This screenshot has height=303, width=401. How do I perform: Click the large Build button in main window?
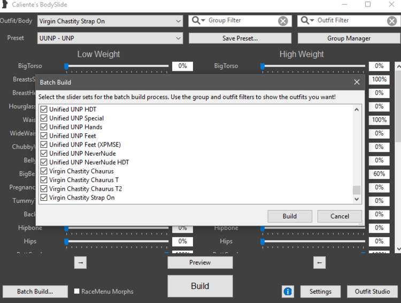pyautogui.click(x=200, y=286)
